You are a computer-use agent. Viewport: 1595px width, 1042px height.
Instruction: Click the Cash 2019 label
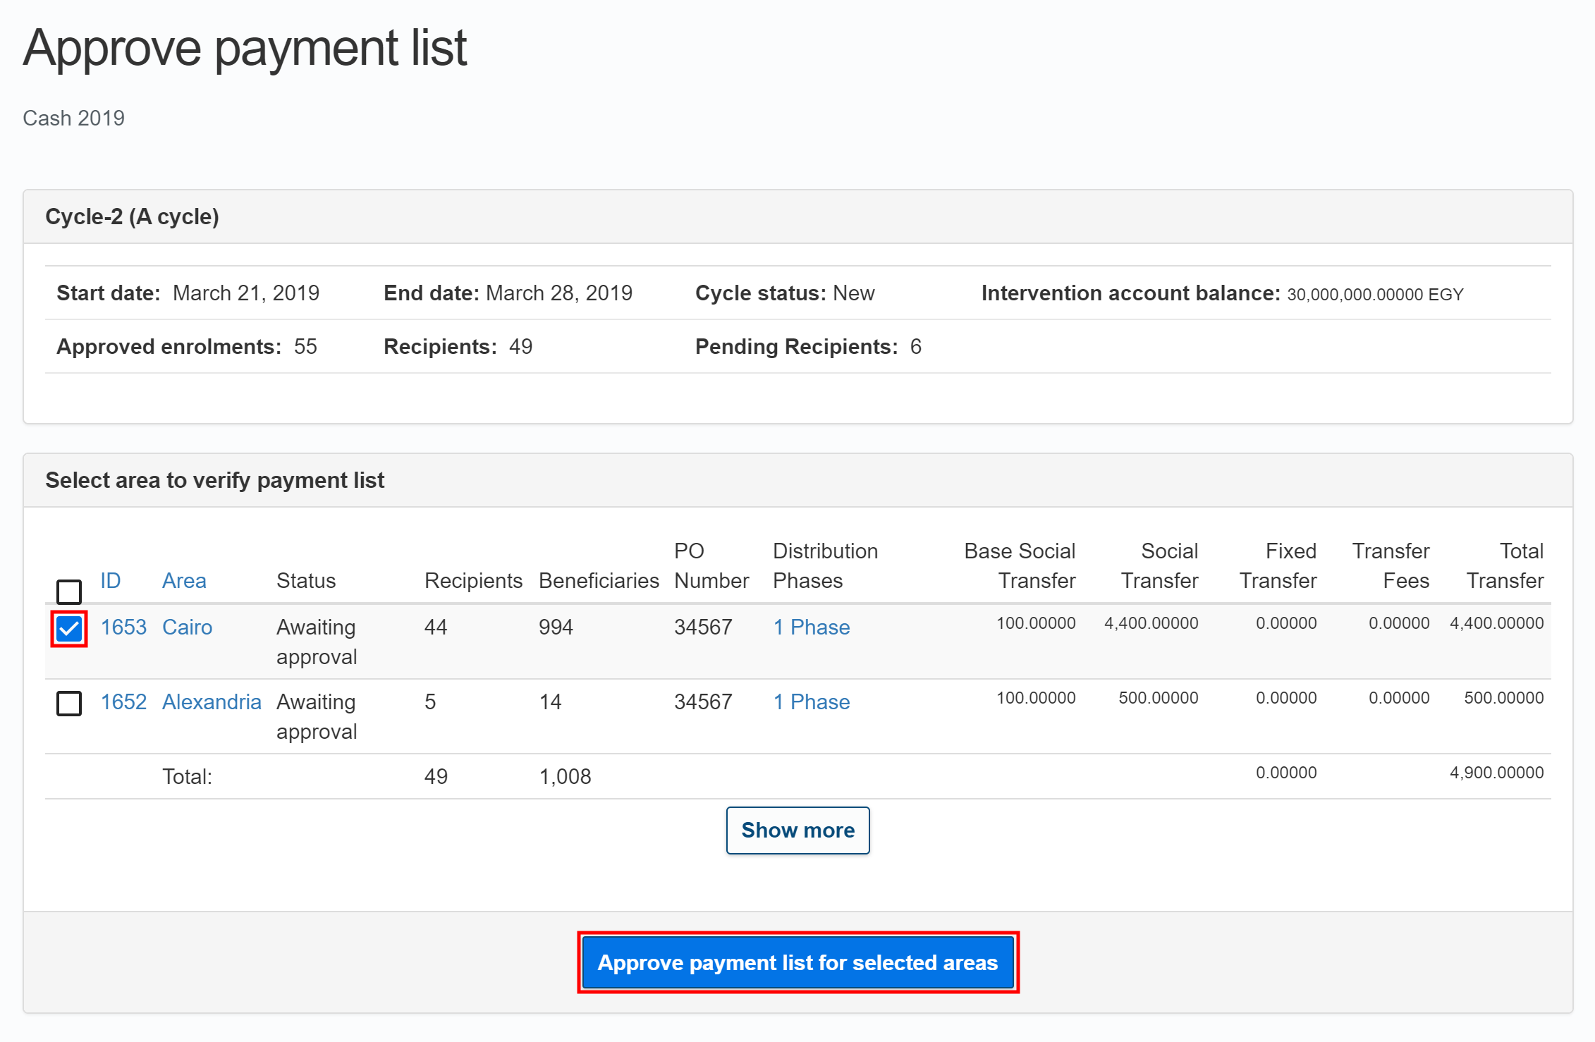[73, 118]
